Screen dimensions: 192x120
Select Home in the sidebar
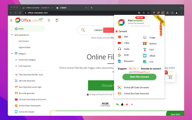coord(27,29)
